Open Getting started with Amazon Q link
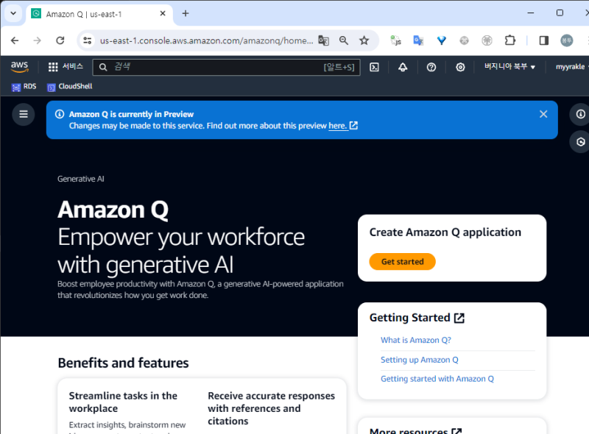 pyautogui.click(x=437, y=379)
